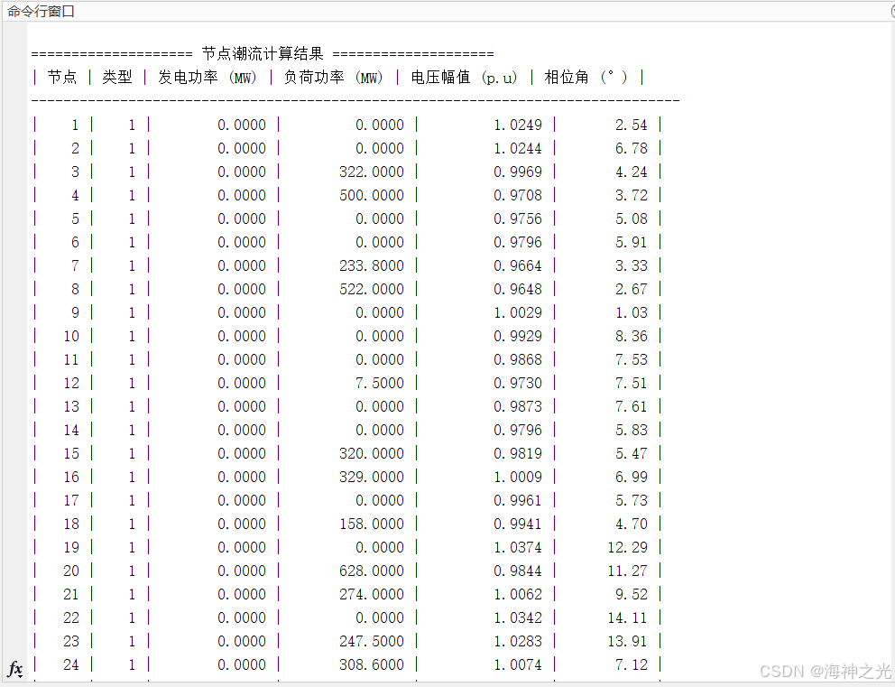Select load value 522.0000
The width and height of the screenshot is (895, 687).
[372, 289]
